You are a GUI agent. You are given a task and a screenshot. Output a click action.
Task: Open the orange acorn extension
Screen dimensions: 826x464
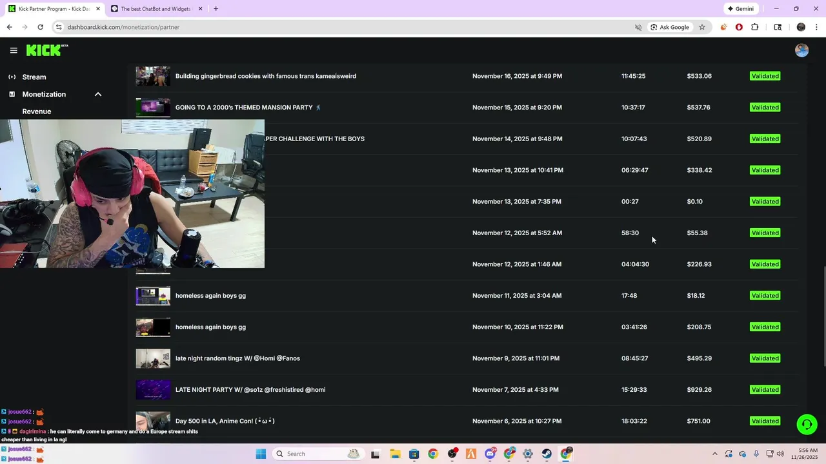coord(723,27)
